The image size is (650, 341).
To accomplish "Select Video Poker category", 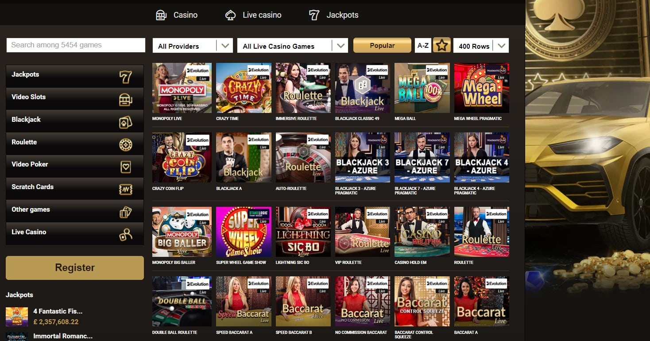I will click(x=75, y=166).
